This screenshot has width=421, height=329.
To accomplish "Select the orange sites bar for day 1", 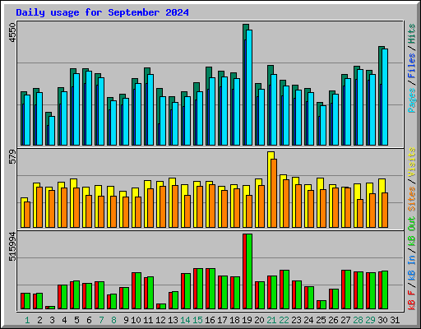I will [x=27, y=215].
